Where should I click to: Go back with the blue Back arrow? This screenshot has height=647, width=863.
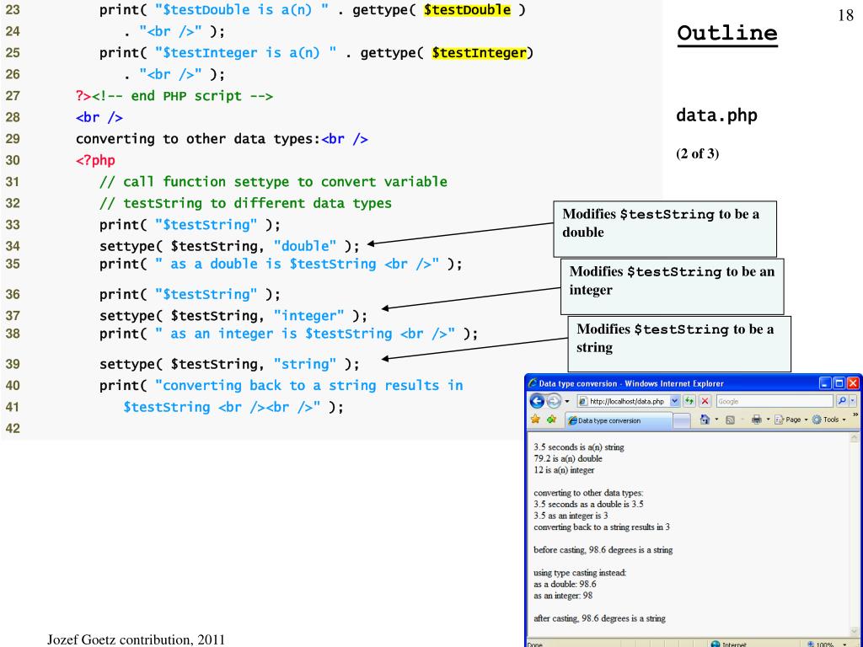tap(537, 401)
